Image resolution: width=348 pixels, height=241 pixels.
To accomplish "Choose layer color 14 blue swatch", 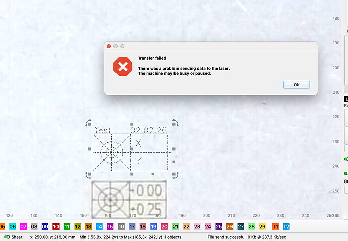I will [x=99, y=226].
